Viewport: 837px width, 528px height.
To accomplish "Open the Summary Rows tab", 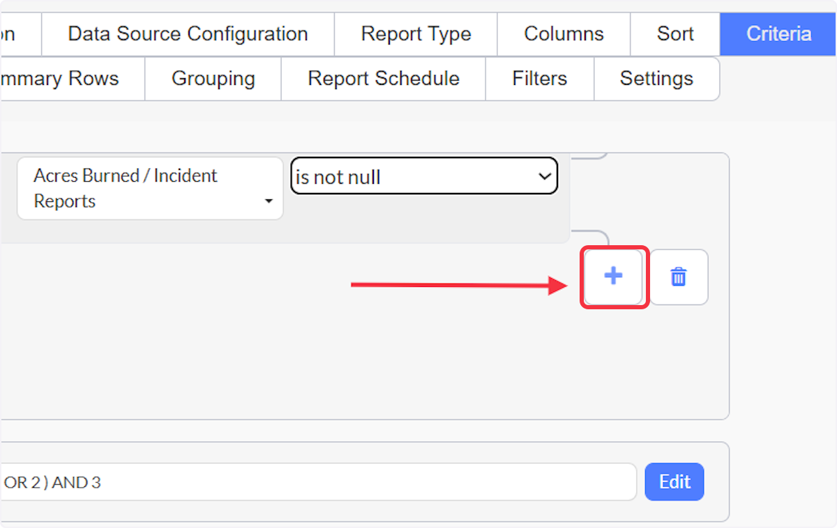I will tap(73, 79).
